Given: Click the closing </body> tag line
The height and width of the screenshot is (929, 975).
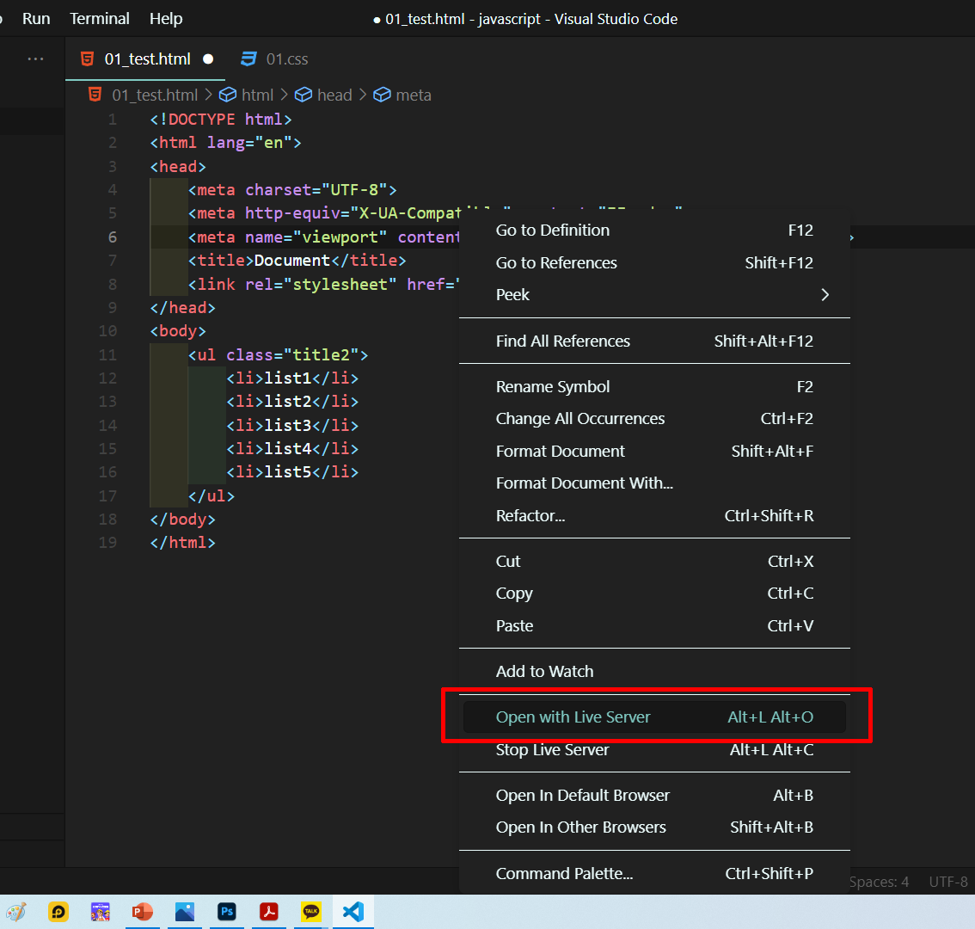Looking at the screenshot, I should [x=183, y=520].
